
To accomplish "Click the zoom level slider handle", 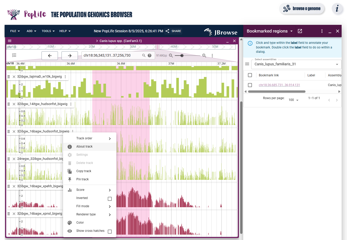I will coord(182,56).
